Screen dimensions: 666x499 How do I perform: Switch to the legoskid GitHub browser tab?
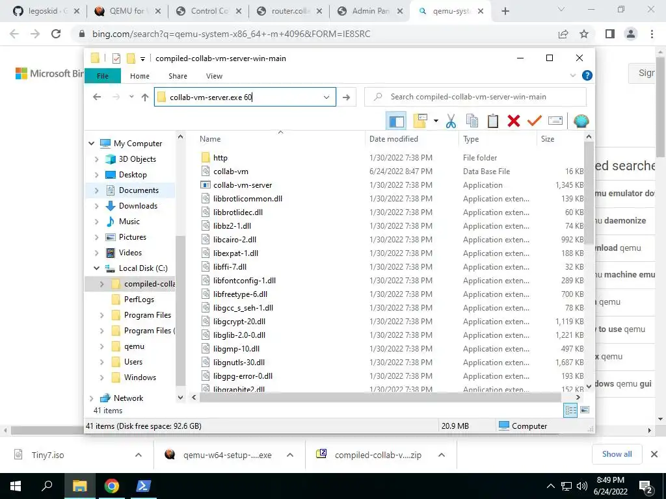pos(47,11)
